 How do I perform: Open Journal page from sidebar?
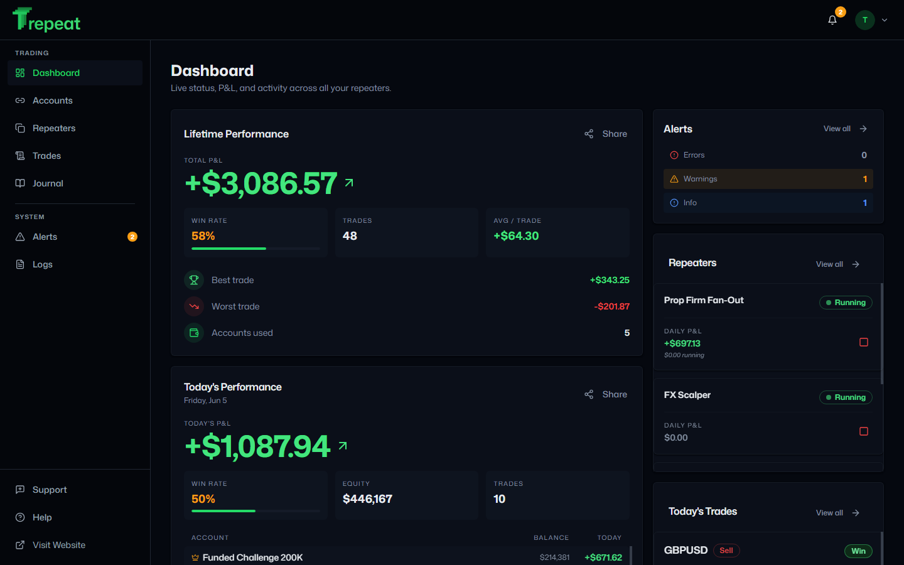[x=75, y=183]
